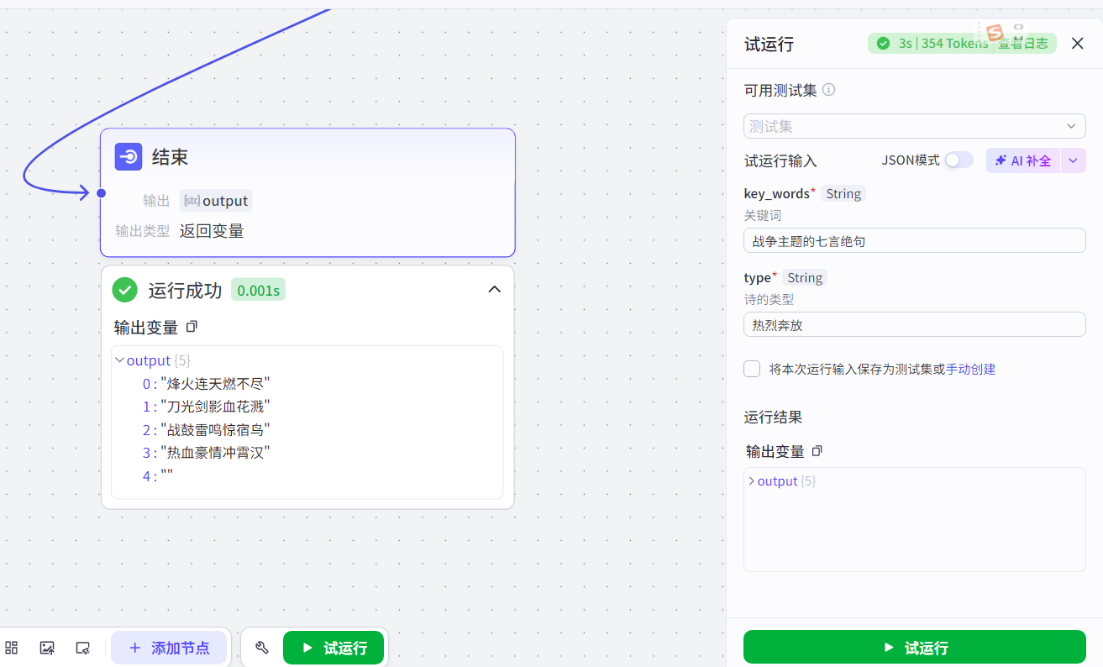
Task: Select output row 0 烽火连天燃不尽
Action: tap(206, 384)
